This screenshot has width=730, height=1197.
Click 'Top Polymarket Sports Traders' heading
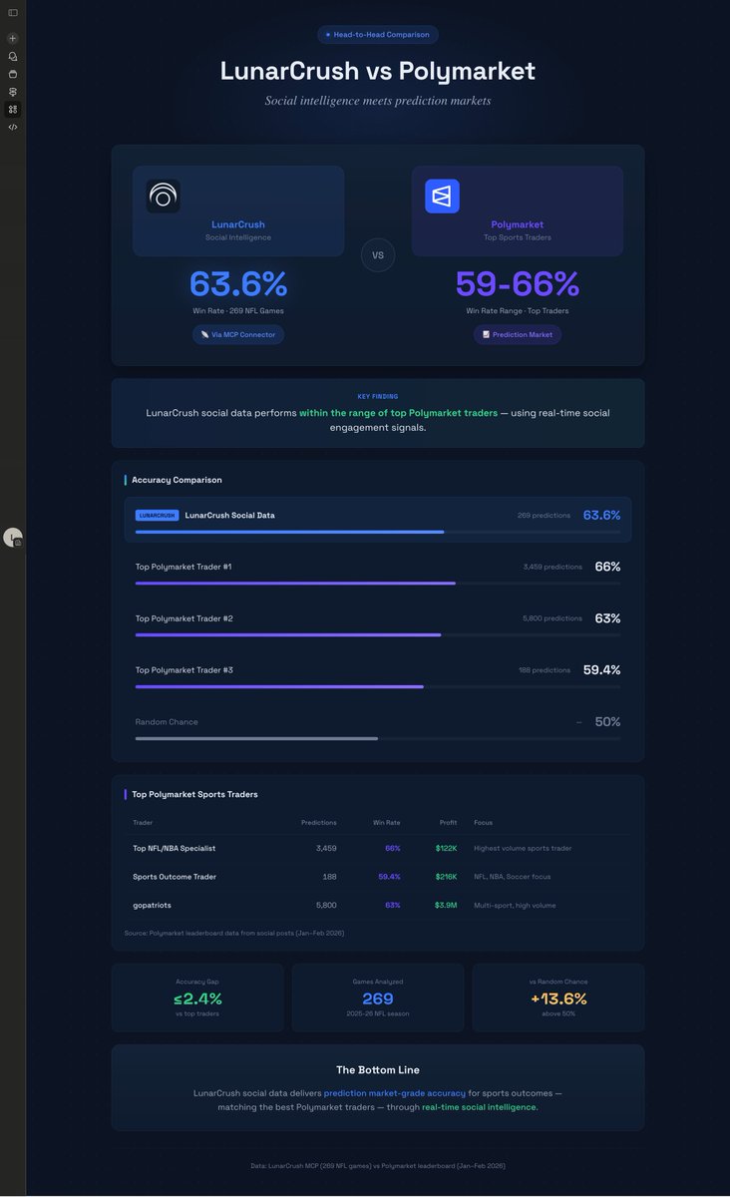click(x=194, y=795)
